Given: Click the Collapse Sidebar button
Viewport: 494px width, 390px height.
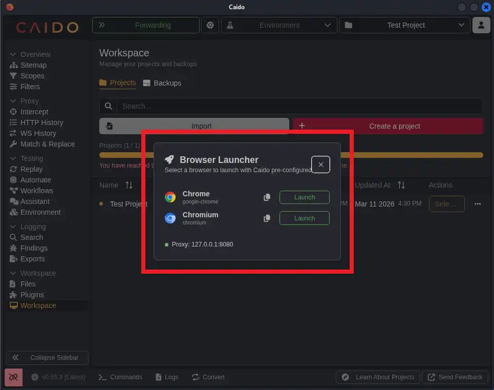Looking at the screenshot, I should tap(47, 358).
